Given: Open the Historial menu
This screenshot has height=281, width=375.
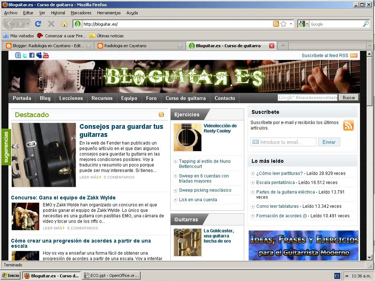Looking at the screenshot, I should [x=58, y=13].
